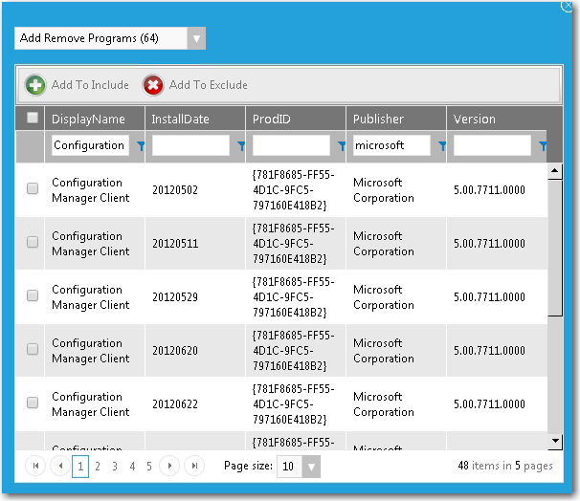The width and height of the screenshot is (580, 501).
Task: Sort by the Publisher column header
Action: pos(378,119)
